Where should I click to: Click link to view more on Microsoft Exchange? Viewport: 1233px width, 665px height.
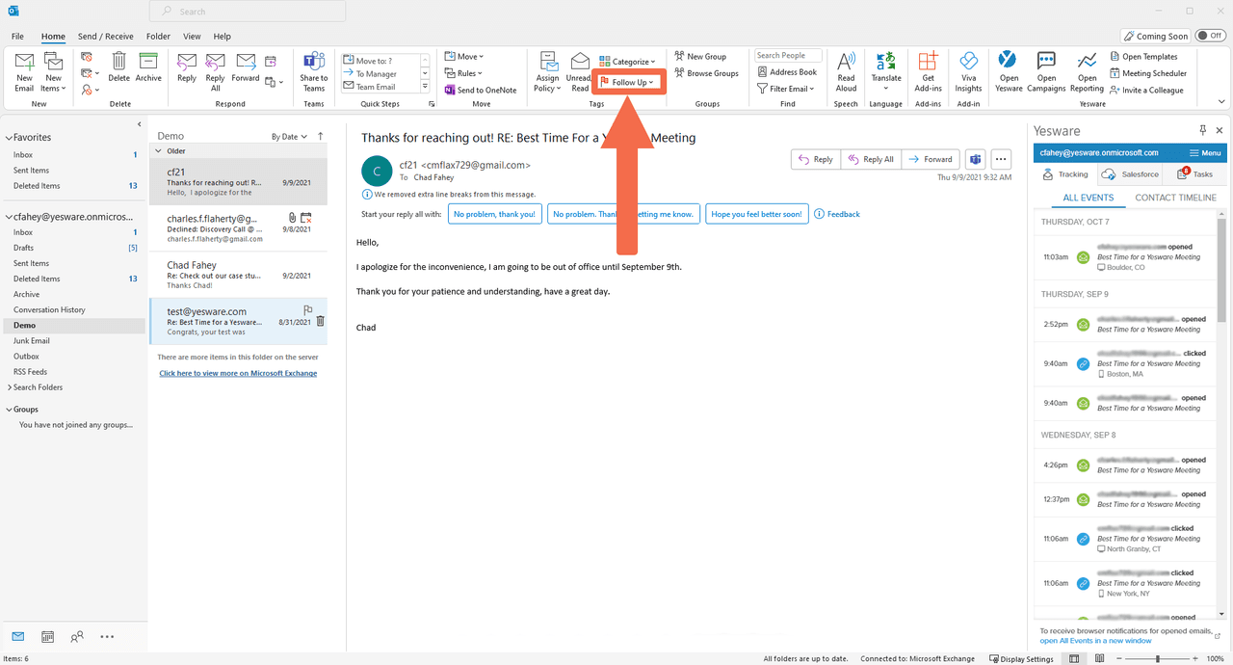click(x=238, y=373)
